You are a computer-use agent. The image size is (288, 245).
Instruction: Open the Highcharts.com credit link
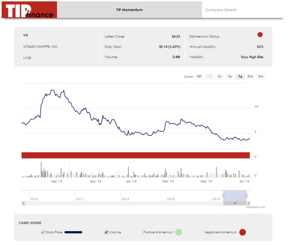coord(255,207)
